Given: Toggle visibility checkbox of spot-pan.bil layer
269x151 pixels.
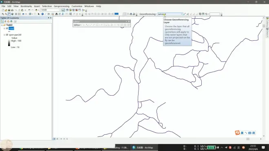Looking at the screenshot, I should tap(7, 35).
